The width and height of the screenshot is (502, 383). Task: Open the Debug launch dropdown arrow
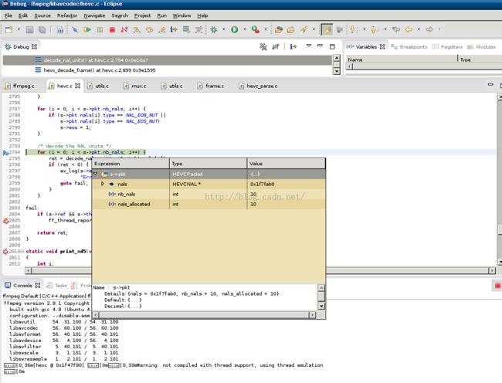(x=223, y=29)
